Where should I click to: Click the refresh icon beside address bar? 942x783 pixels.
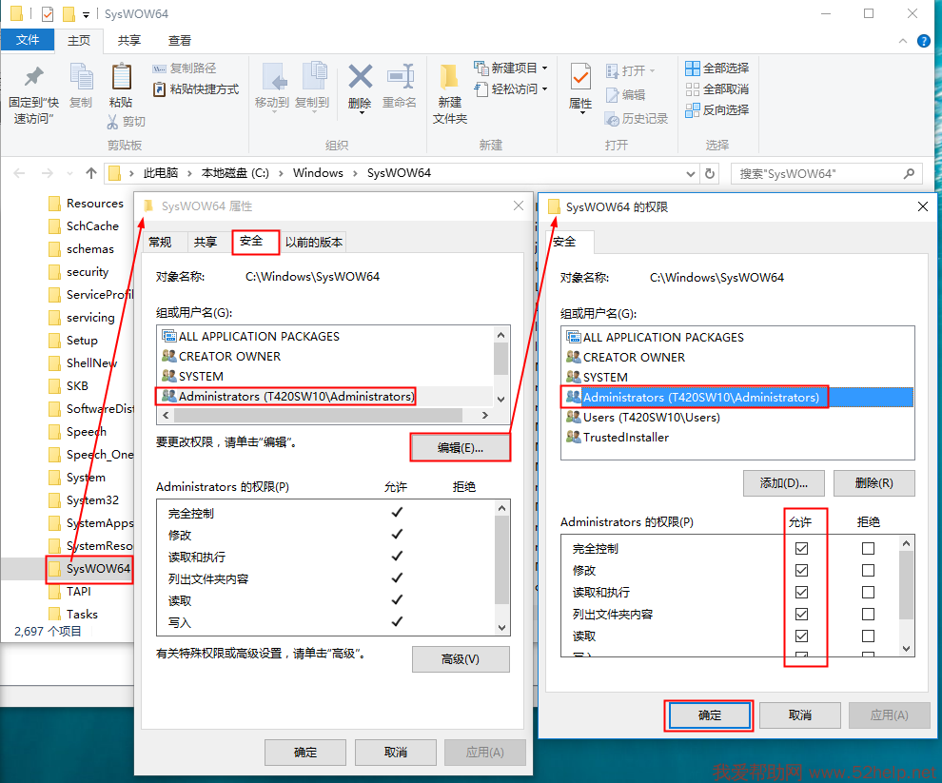709,173
